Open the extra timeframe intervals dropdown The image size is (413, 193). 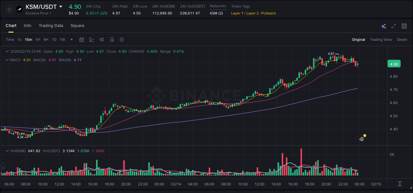(x=71, y=40)
